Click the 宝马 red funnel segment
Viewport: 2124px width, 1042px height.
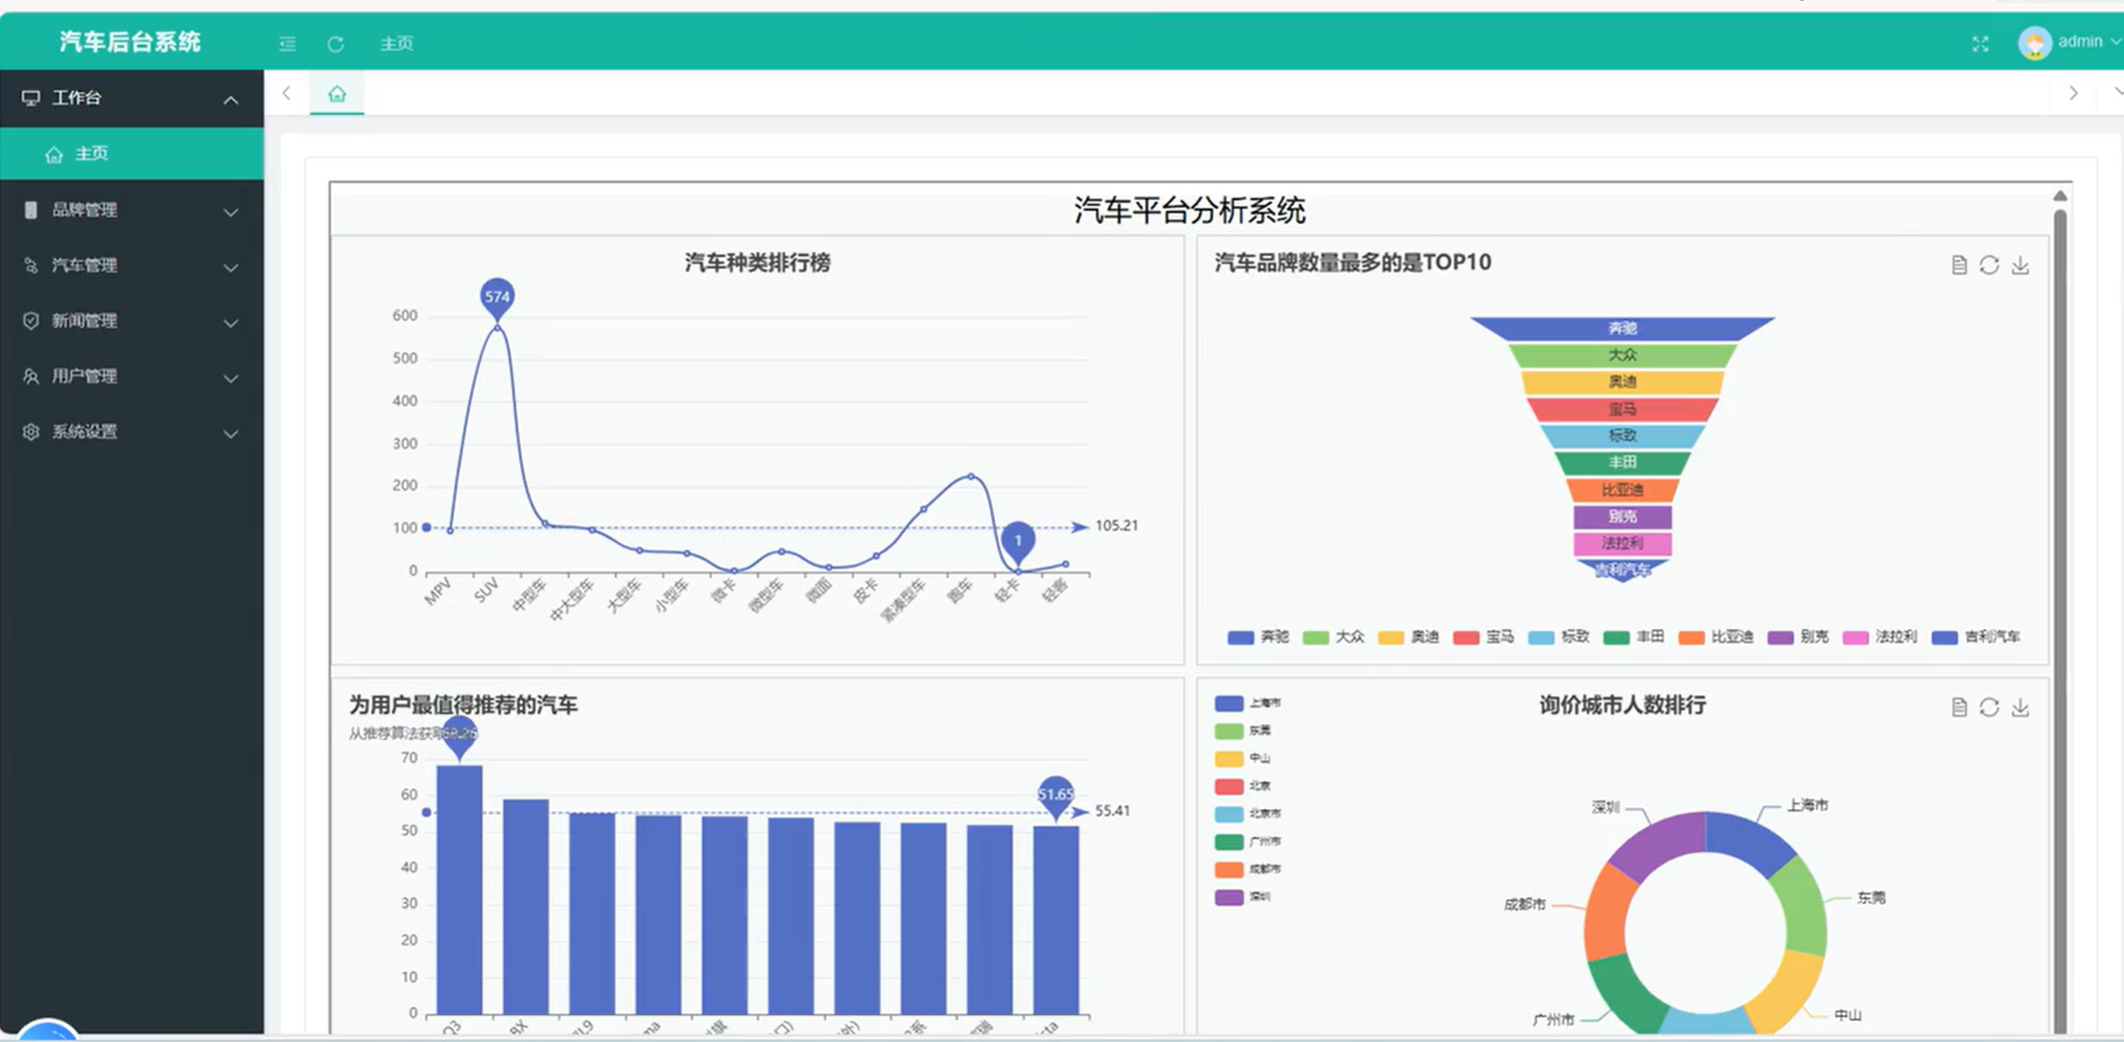click(1621, 408)
